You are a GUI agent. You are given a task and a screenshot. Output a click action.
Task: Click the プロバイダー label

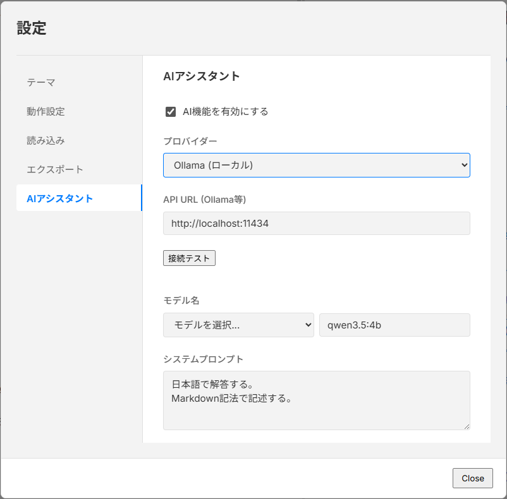coord(190,141)
